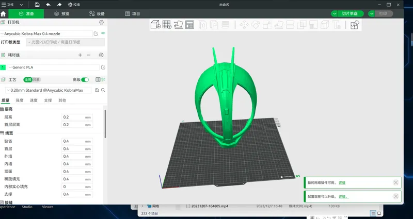Image resolution: width=413 pixels, height=219 pixels.
Task: Expand the arrow next to 文件
Action: (22, 5)
